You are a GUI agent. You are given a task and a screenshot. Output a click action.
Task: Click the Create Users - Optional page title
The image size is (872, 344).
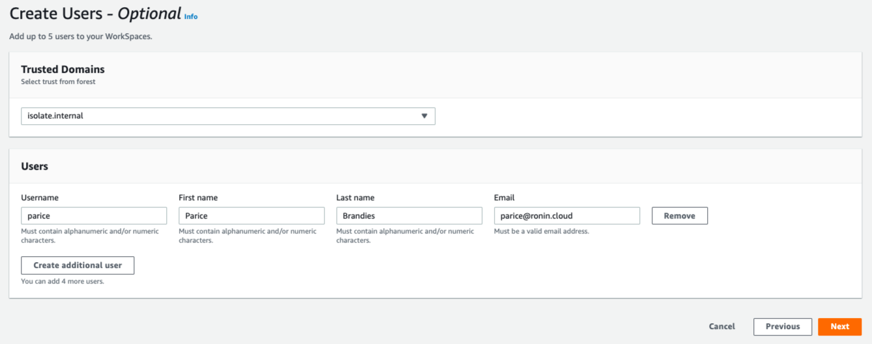(95, 14)
